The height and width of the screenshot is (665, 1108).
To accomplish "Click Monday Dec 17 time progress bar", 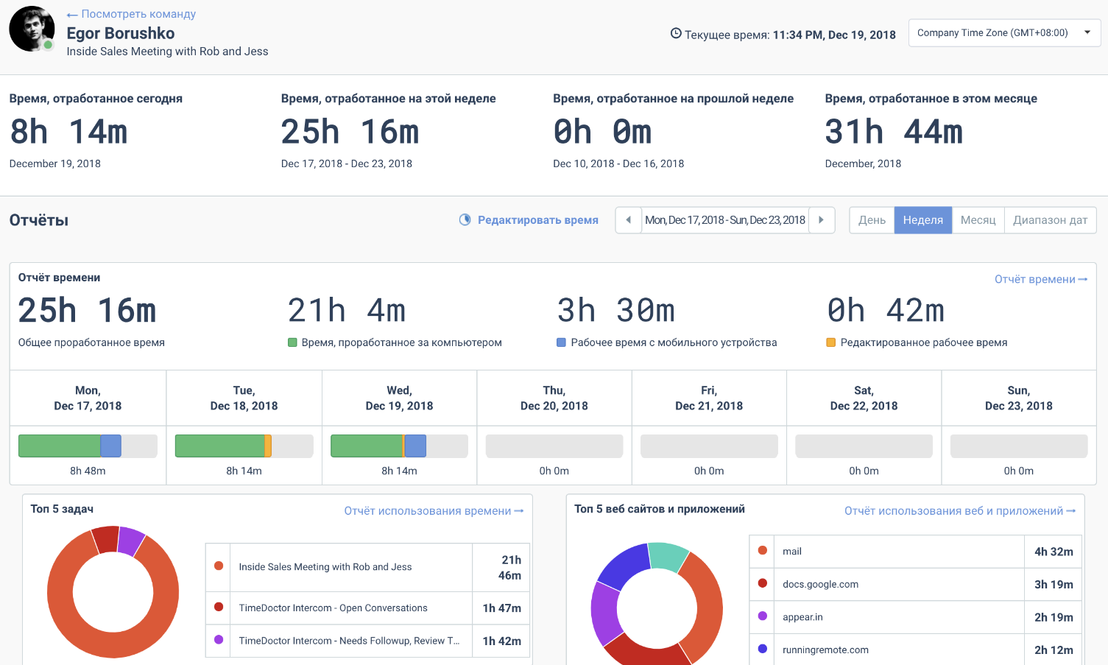I will tap(88, 446).
